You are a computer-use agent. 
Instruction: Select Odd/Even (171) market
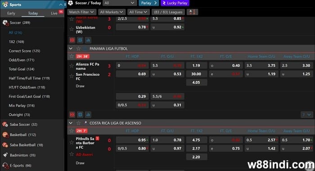point(22,60)
